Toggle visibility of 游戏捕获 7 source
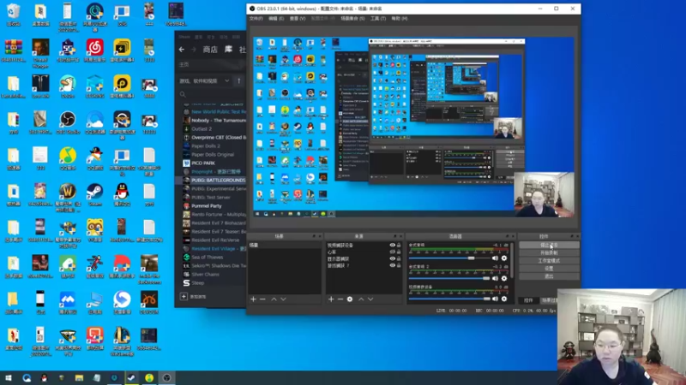 (x=393, y=265)
